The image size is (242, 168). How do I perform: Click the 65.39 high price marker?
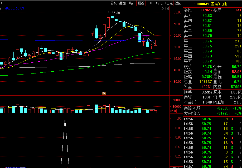[x=116, y=13]
